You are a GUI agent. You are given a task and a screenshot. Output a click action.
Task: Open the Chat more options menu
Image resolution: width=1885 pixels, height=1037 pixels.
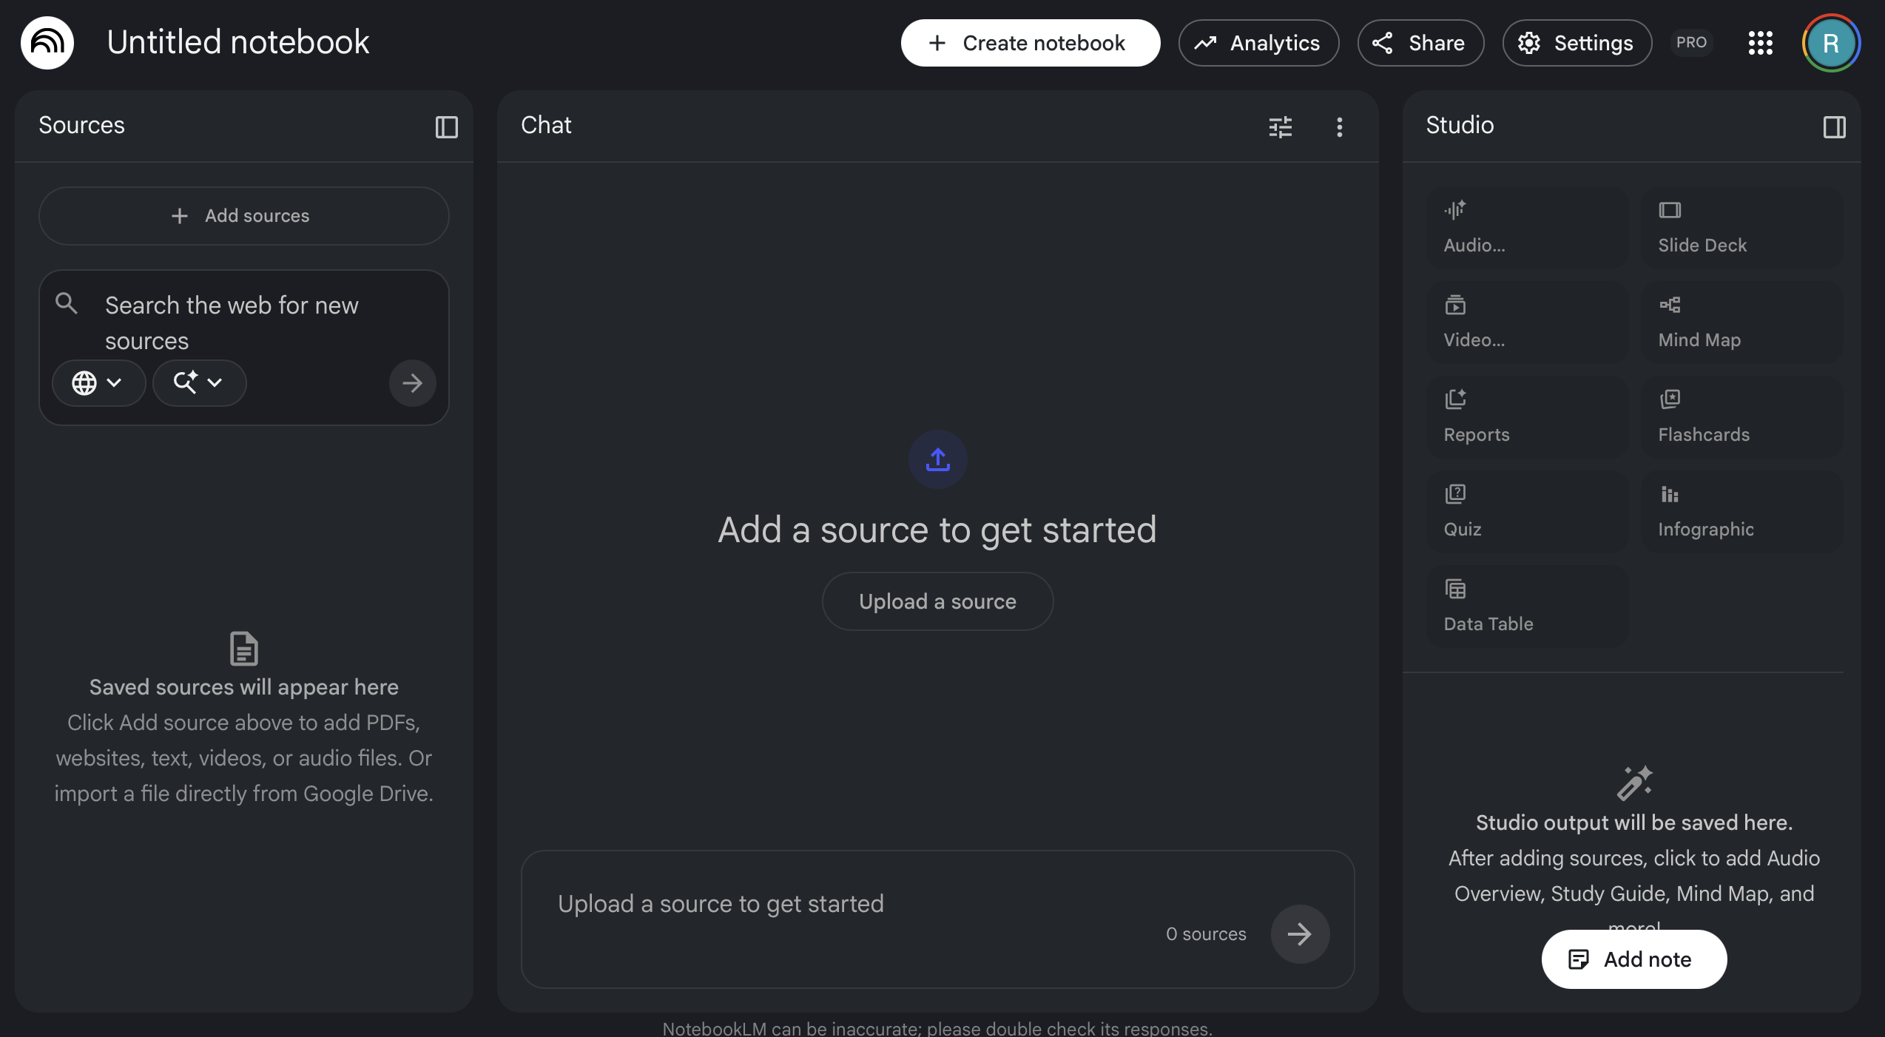1340,126
